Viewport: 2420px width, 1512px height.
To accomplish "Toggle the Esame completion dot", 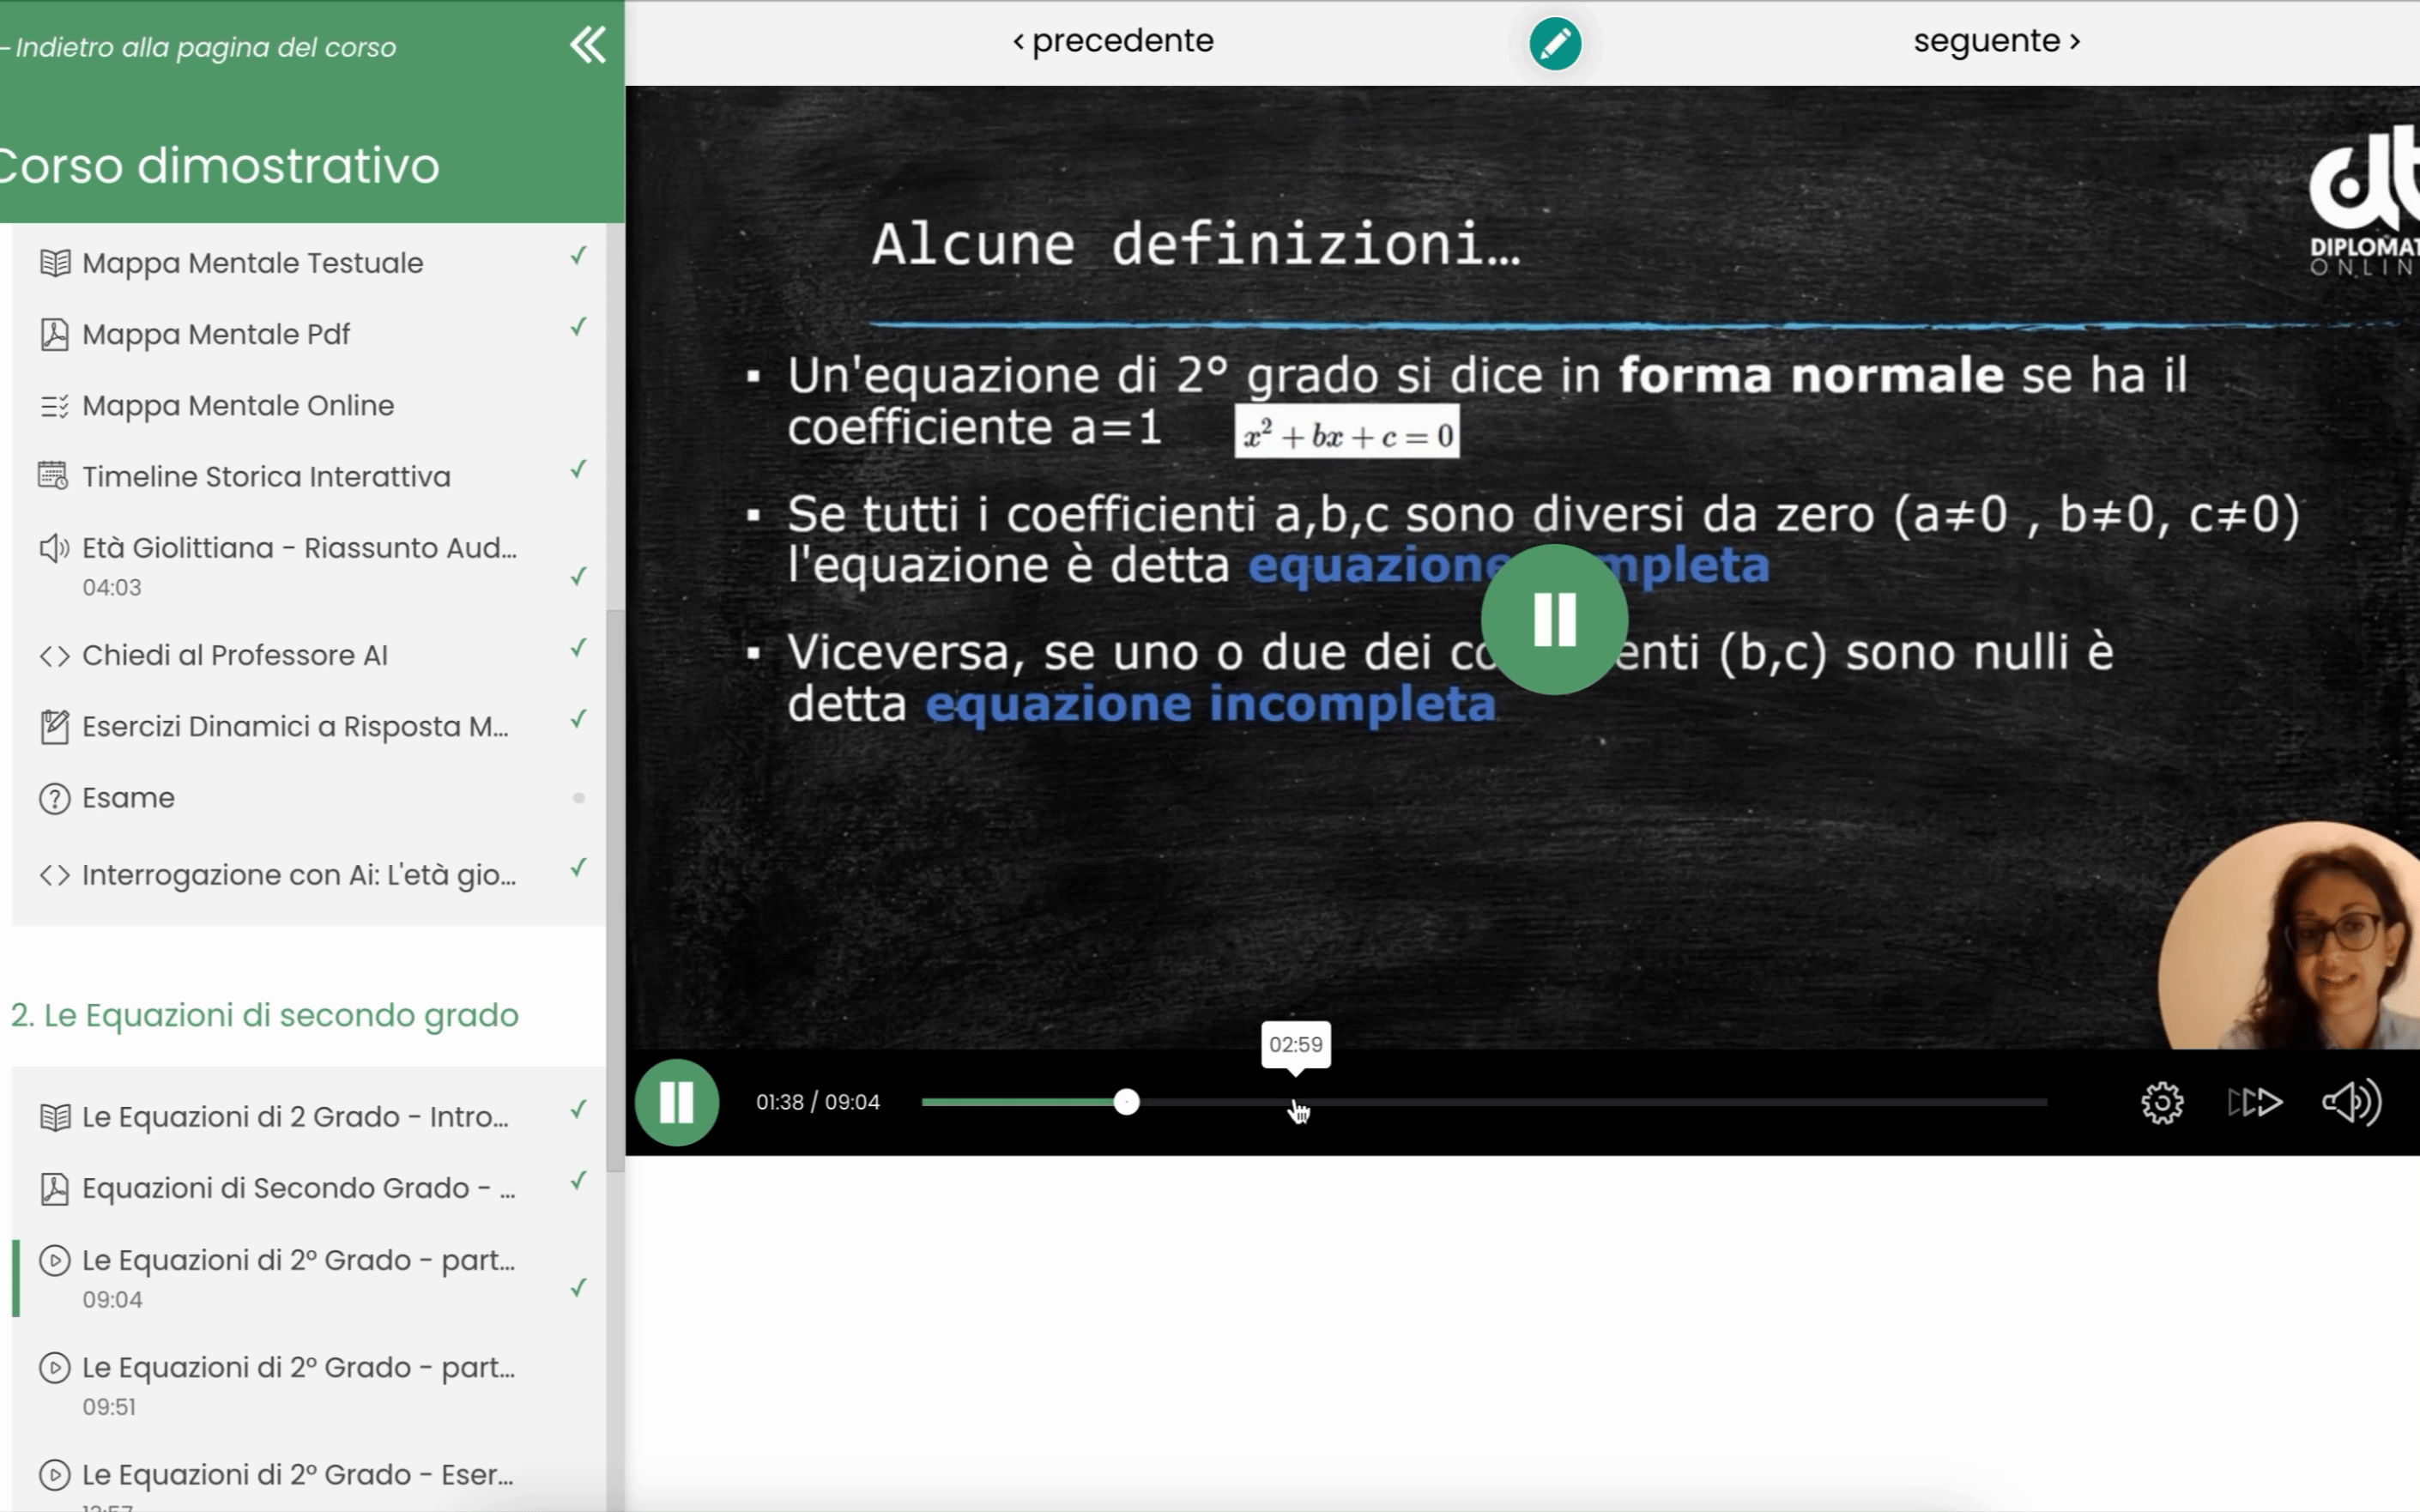I will click(578, 797).
